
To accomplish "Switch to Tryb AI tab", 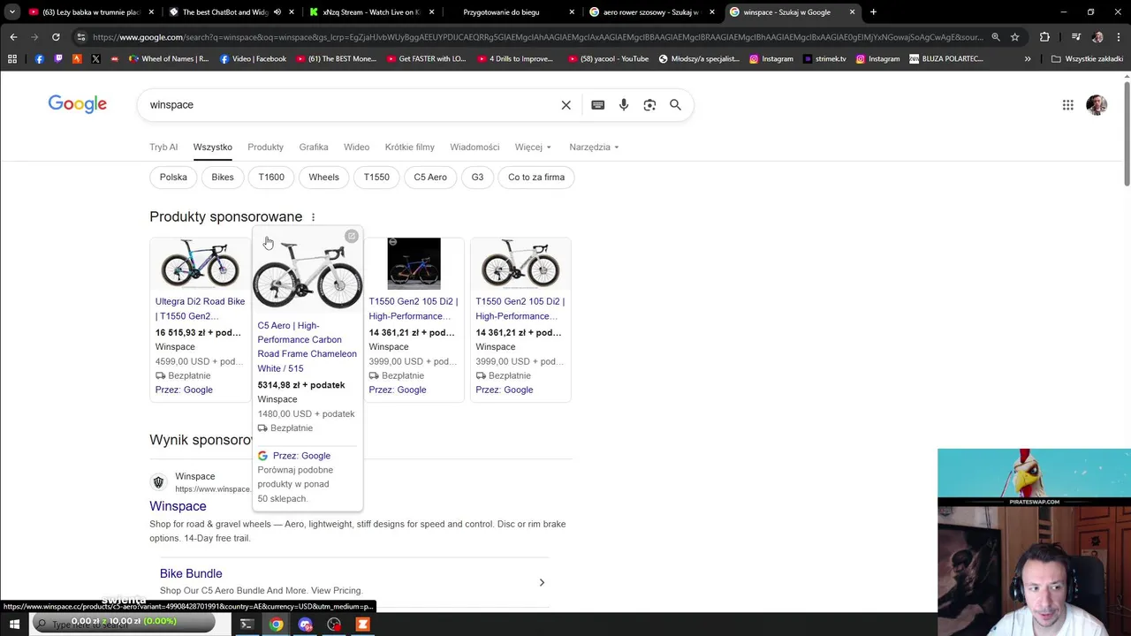I will pos(163,148).
